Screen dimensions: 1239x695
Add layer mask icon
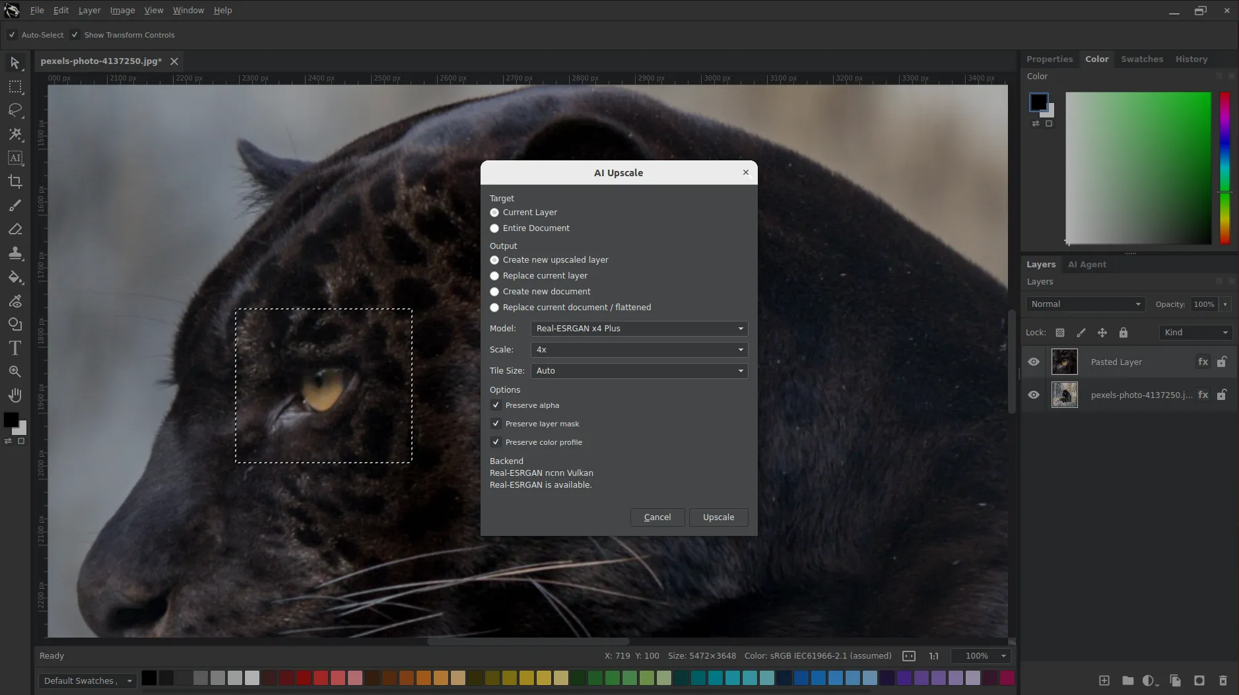[x=1199, y=680]
